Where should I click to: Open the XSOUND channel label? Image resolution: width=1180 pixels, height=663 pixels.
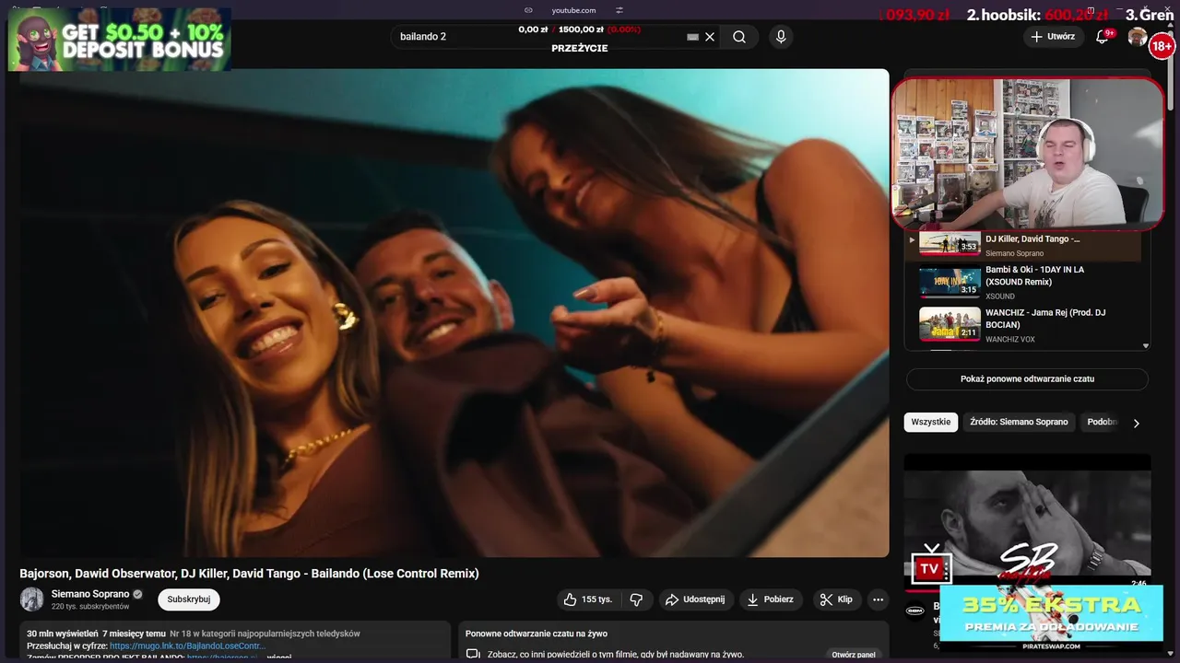point(1000,297)
